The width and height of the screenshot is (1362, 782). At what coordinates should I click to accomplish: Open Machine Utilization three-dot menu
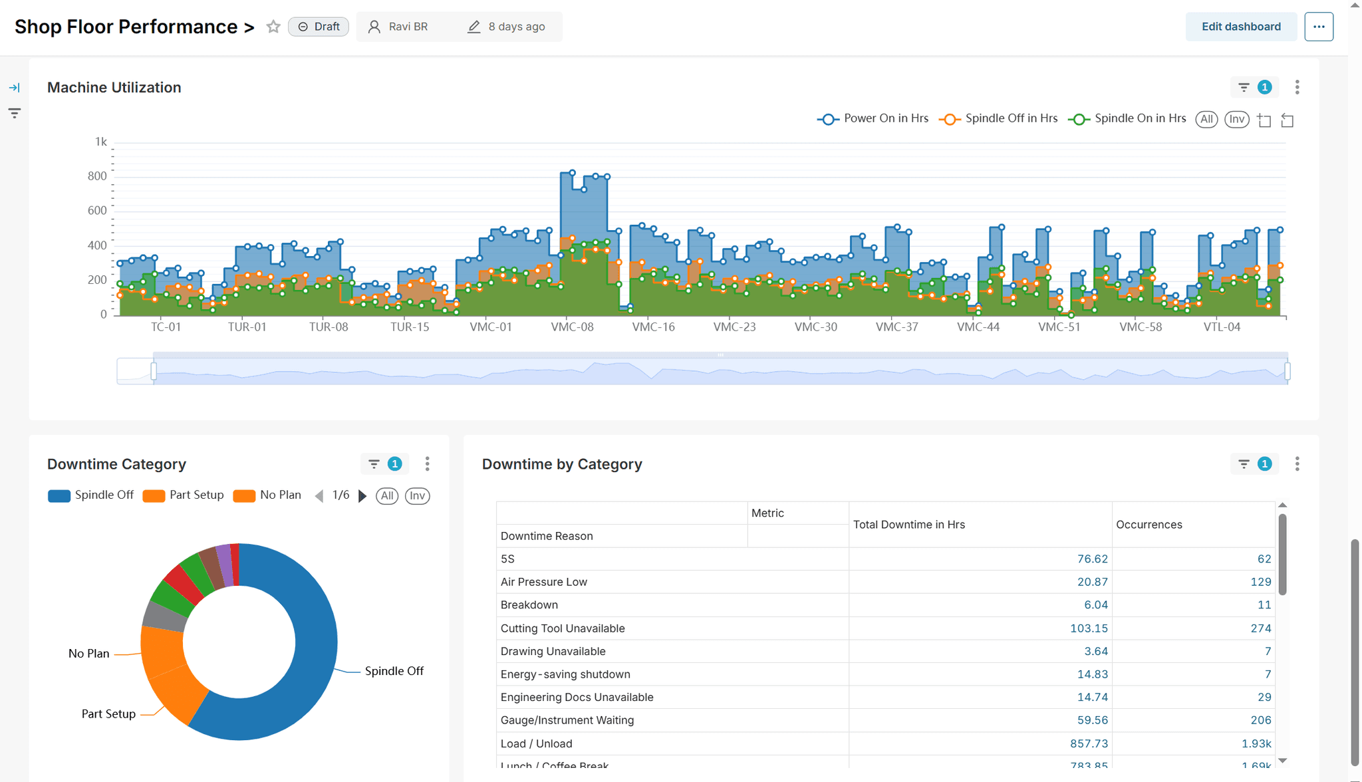click(1297, 87)
